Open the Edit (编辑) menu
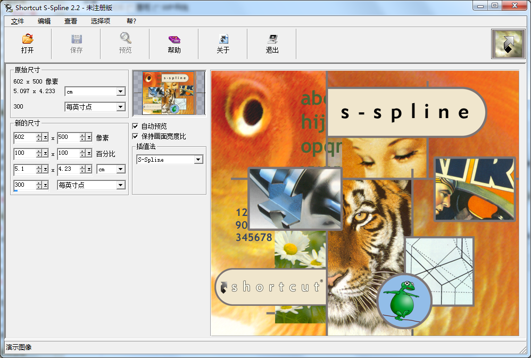 [x=44, y=21]
